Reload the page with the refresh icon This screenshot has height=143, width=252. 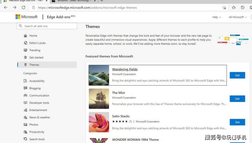coord(24,7)
